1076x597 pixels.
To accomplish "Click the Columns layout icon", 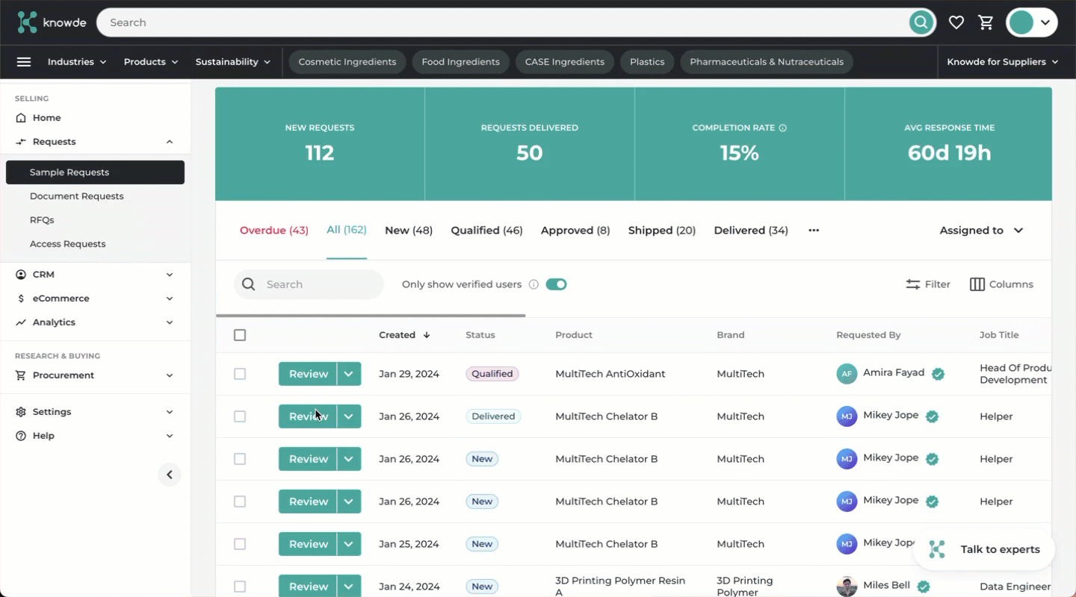I will point(977,284).
